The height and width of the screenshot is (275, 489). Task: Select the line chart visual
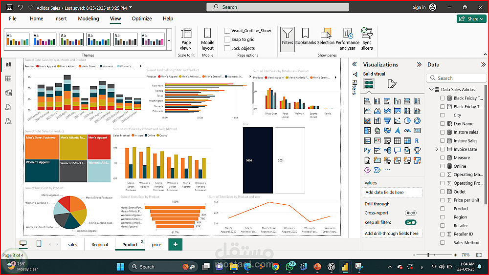(367, 111)
